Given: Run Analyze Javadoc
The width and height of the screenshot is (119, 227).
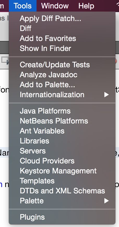Looking at the screenshot, I should pos(62,75).
